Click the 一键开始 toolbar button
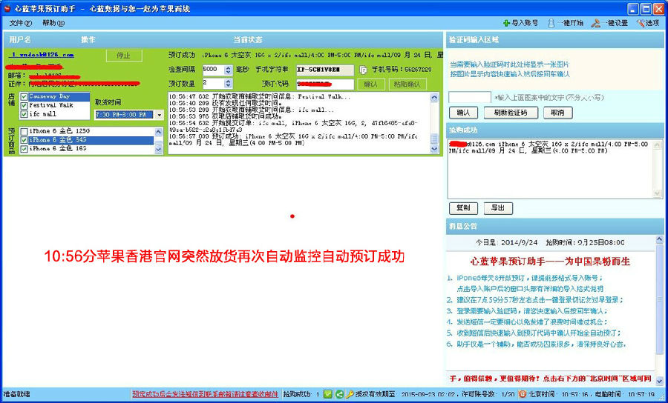 click(x=566, y=23)
